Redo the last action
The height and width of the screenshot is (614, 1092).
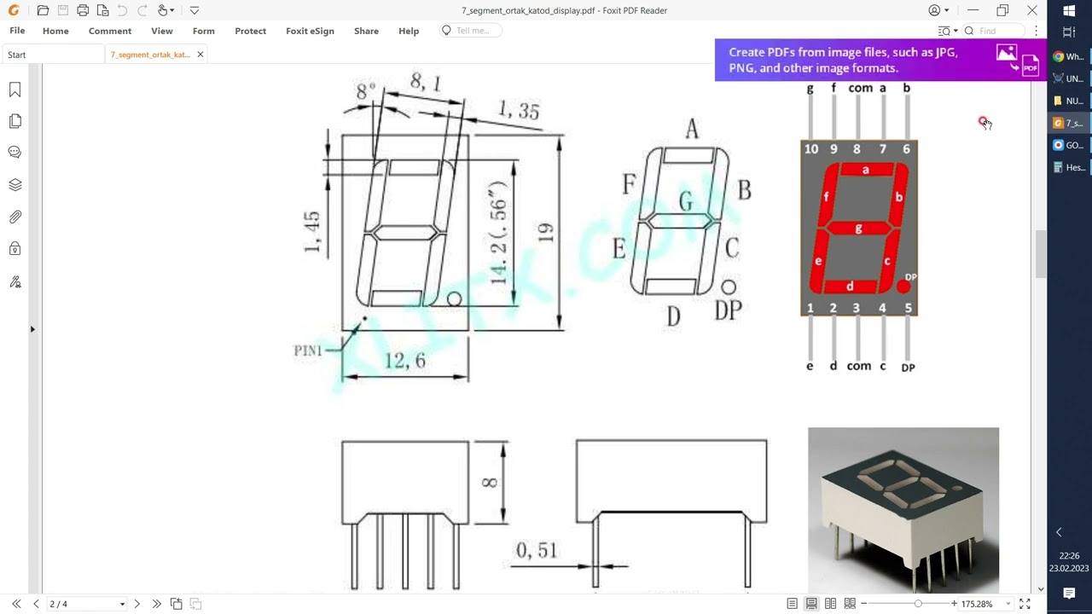tap(142, 10)
